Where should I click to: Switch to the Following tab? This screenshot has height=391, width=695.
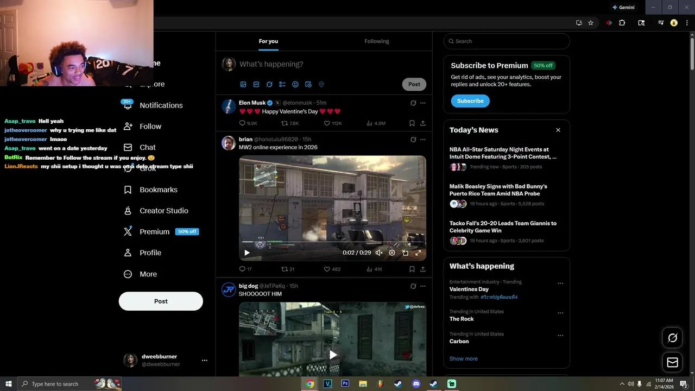click(x=377, y=41)
